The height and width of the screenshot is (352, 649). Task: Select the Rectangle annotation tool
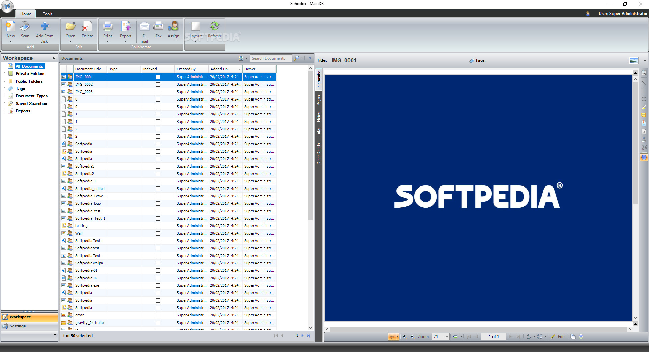644,91
